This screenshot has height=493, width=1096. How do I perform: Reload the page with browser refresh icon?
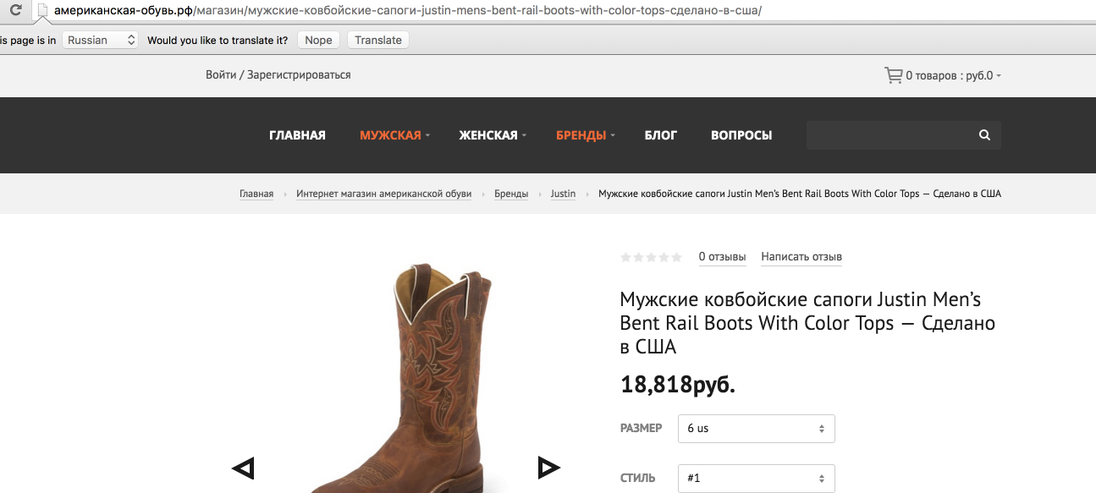point(15,12)
